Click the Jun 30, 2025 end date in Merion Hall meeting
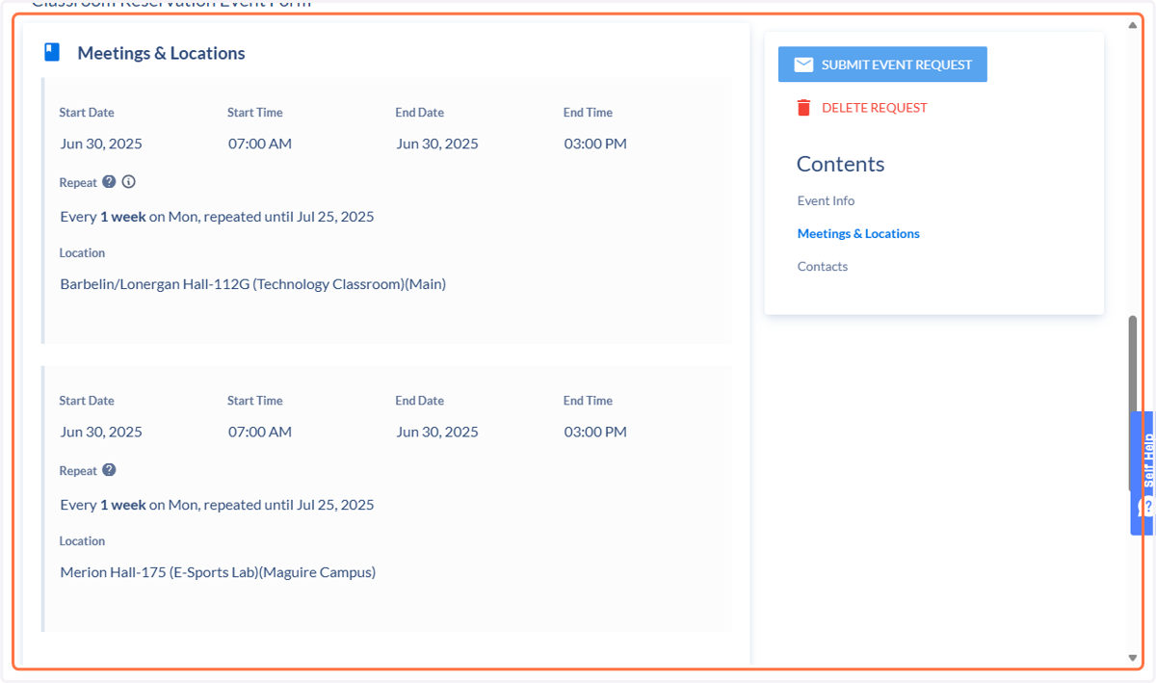The width and height of the screenshot is (1156, 683). (x=437, y=432)
